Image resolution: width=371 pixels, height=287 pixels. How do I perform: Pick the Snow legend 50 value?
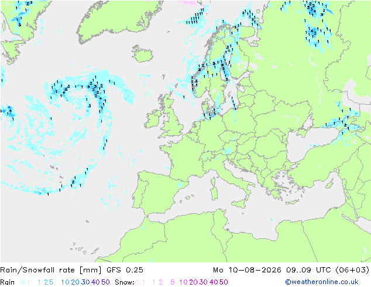coord(224,282)
